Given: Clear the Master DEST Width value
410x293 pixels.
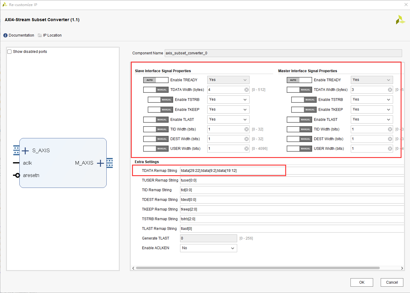Looking at the screenshot, I should tap(390, 139).
